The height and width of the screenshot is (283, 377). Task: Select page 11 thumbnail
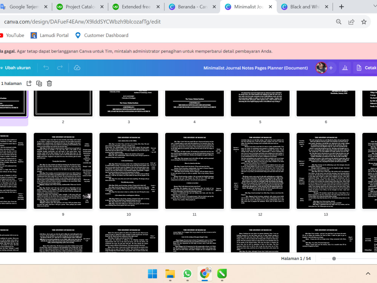pyautogui.click(x=195, y=171)
